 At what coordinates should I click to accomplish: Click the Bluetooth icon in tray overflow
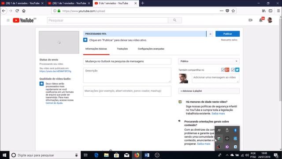click(x=235, y=130)
